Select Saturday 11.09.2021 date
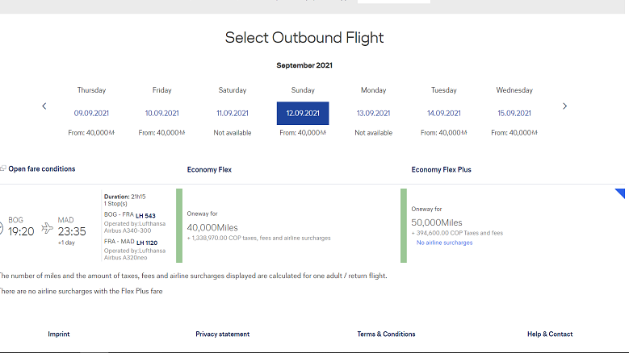629x353 pixels. (x=233, y=114)
